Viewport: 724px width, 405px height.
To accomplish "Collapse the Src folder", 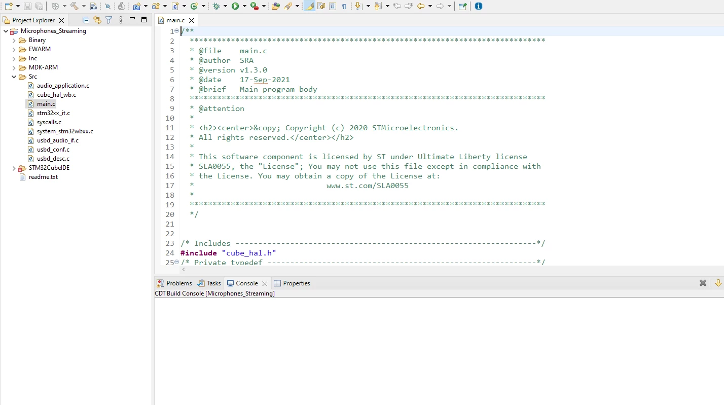I will [x=14, y=77].
